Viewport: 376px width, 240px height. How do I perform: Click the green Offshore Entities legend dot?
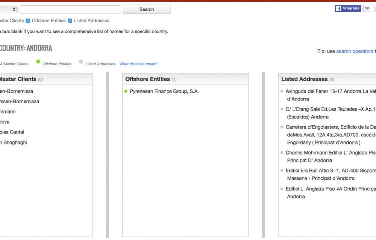(x=38, y=62)
